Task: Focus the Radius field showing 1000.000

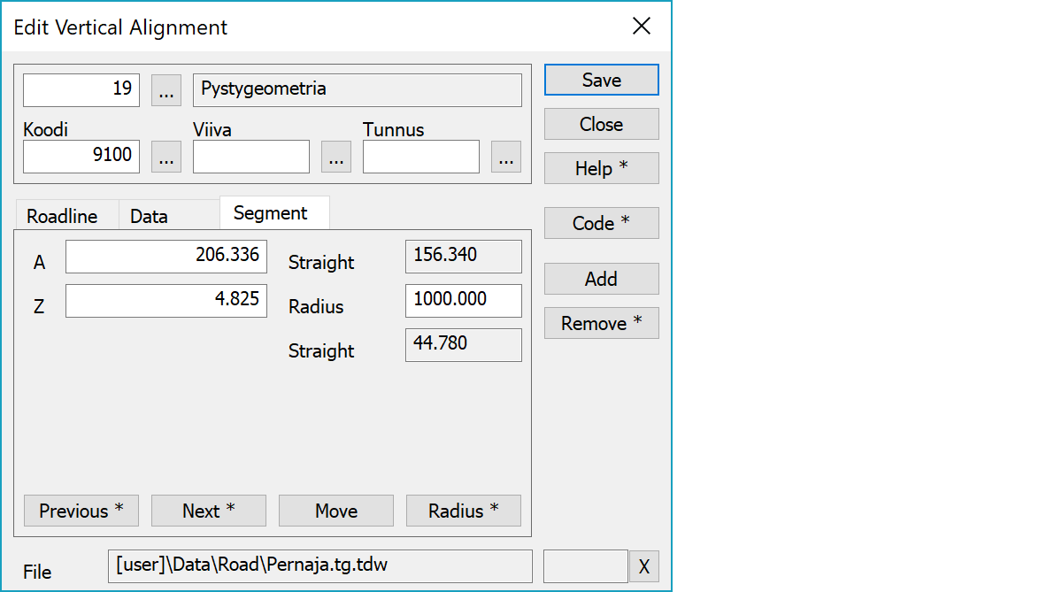Action: click(x=463, y=300)
